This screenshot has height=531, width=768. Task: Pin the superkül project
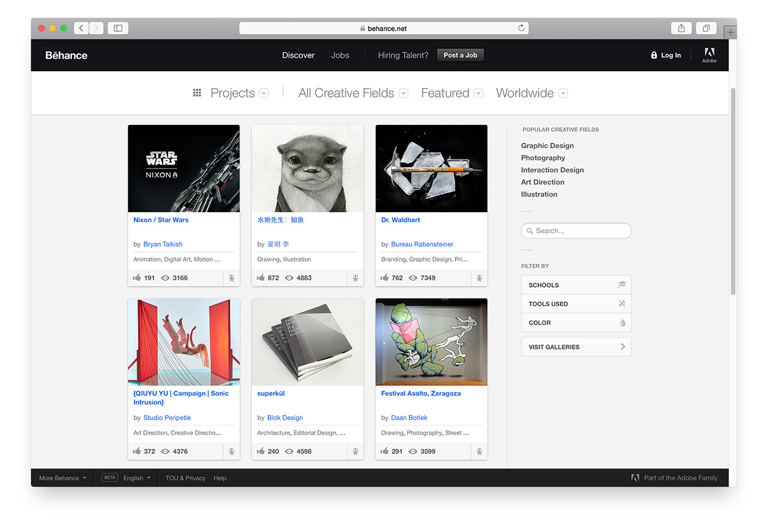pos(355,452)
